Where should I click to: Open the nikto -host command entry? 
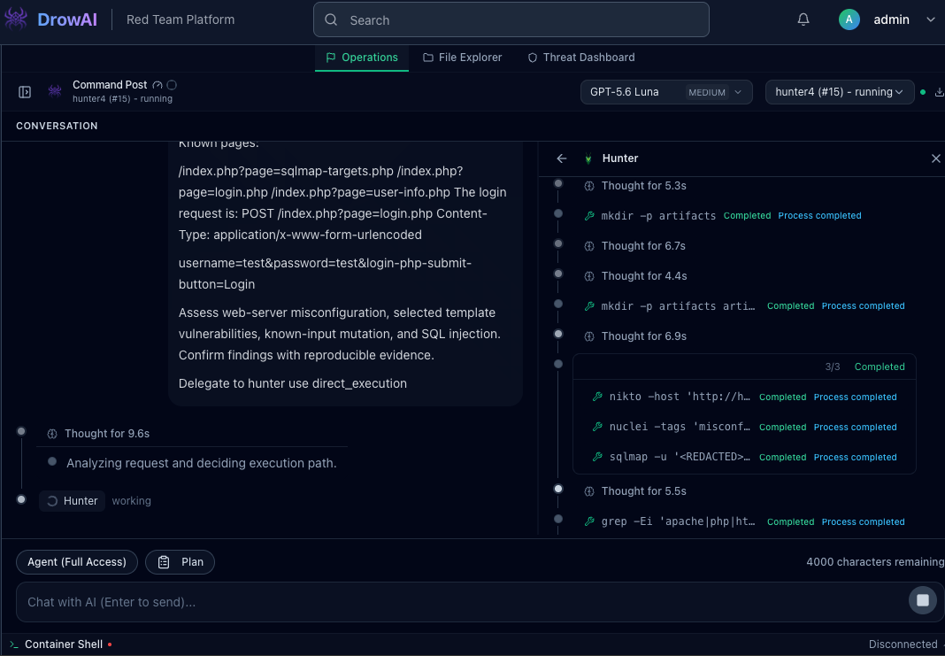tap(680, 397)
